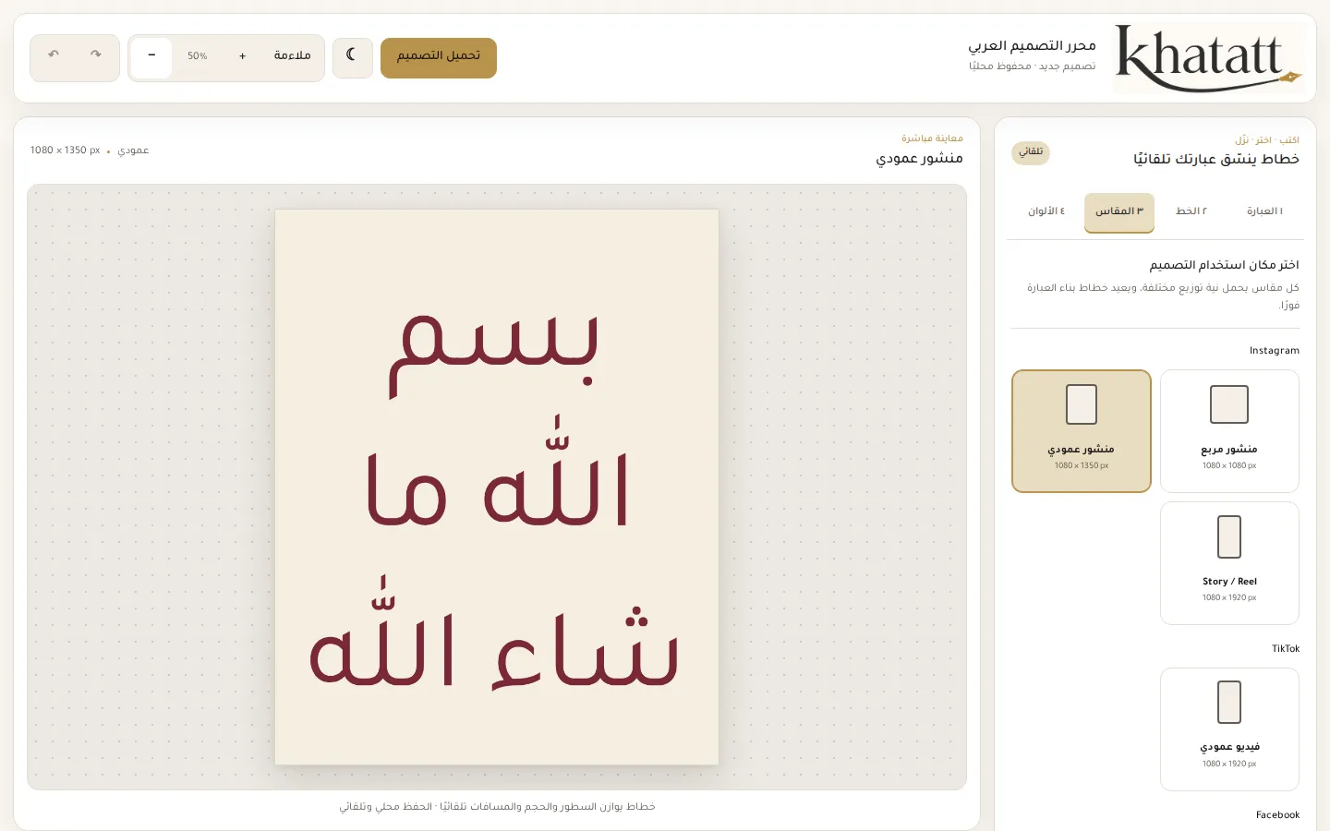Click the تلقائي badge
Viewport: 1330px width, 831px height.
coord(1031,152)
